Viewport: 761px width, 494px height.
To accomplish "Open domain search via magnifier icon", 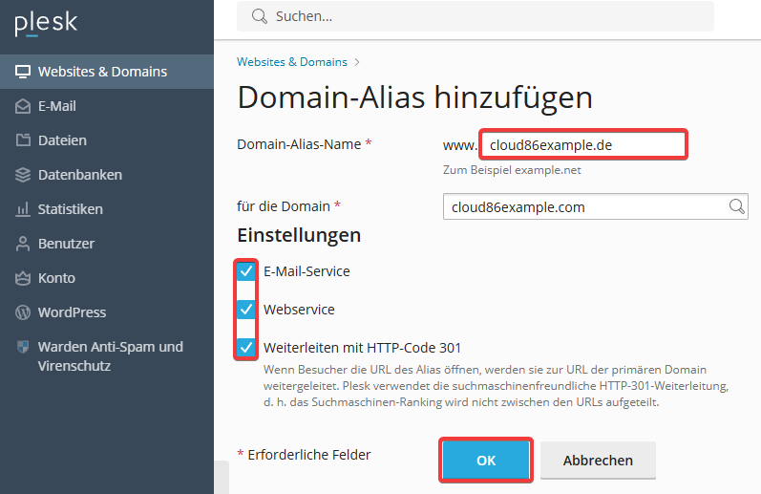I will [x=737, y=206].
